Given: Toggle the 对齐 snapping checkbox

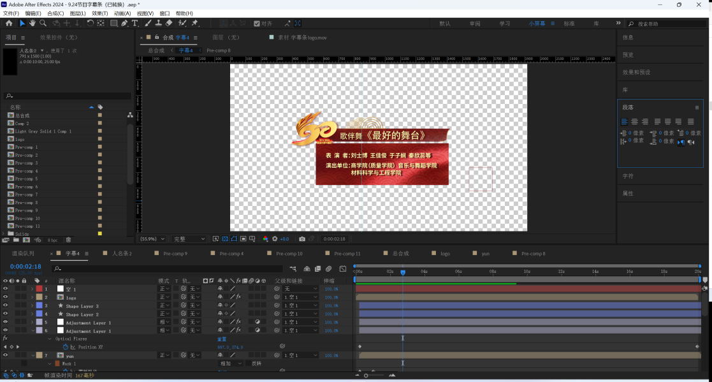Looking at the screenshot, I should click(257, 24).
